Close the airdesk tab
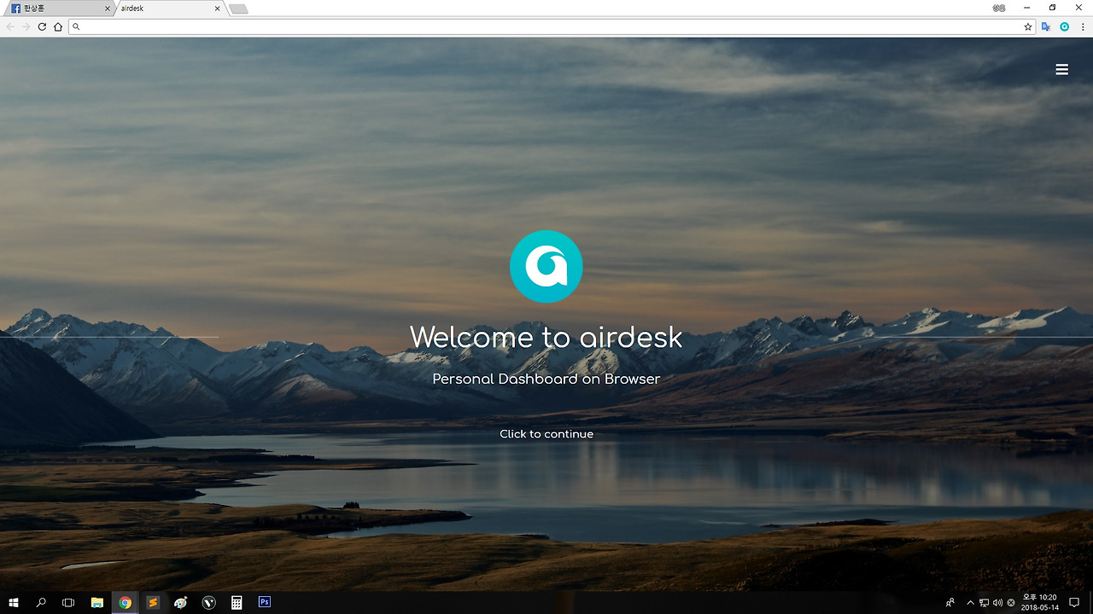This screenshot has height=614, width=1093. click(x=218, y=9)
